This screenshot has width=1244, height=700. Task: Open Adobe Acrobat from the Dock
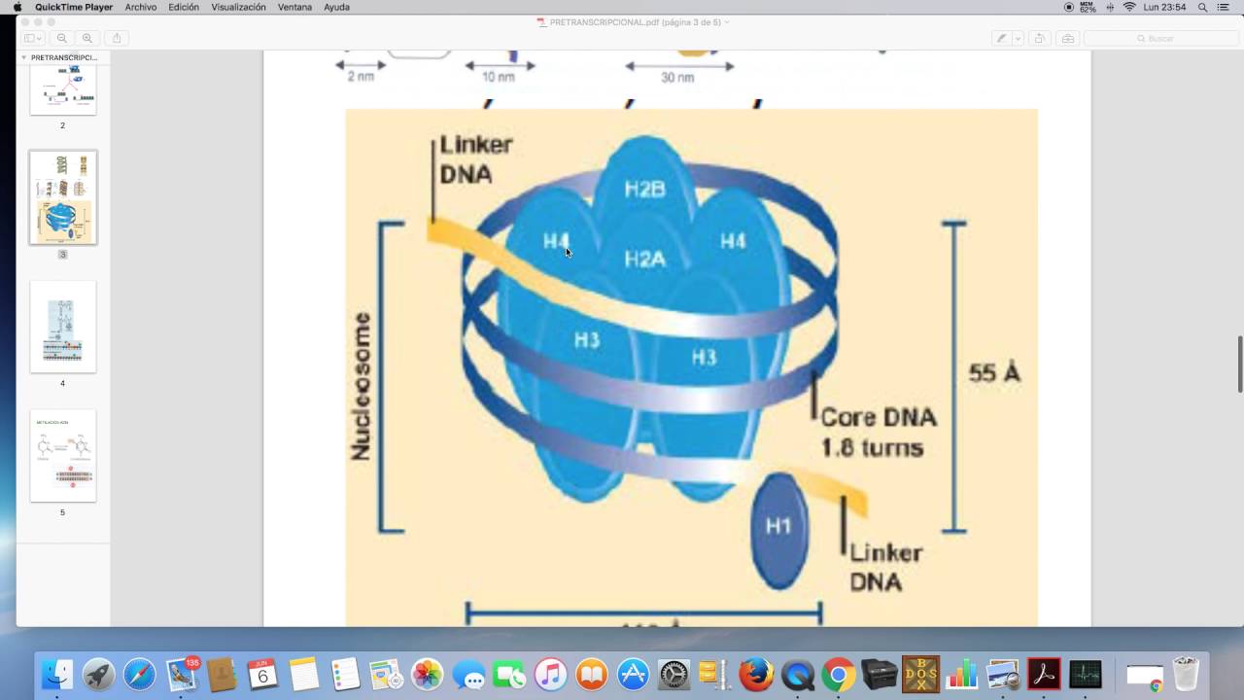[x=1043, y=674]
